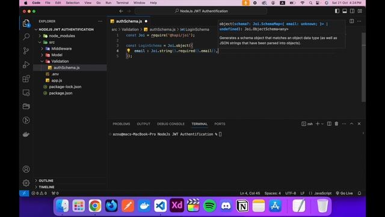
Task: Switch to PORTS tab
Action: pos(220,124)
